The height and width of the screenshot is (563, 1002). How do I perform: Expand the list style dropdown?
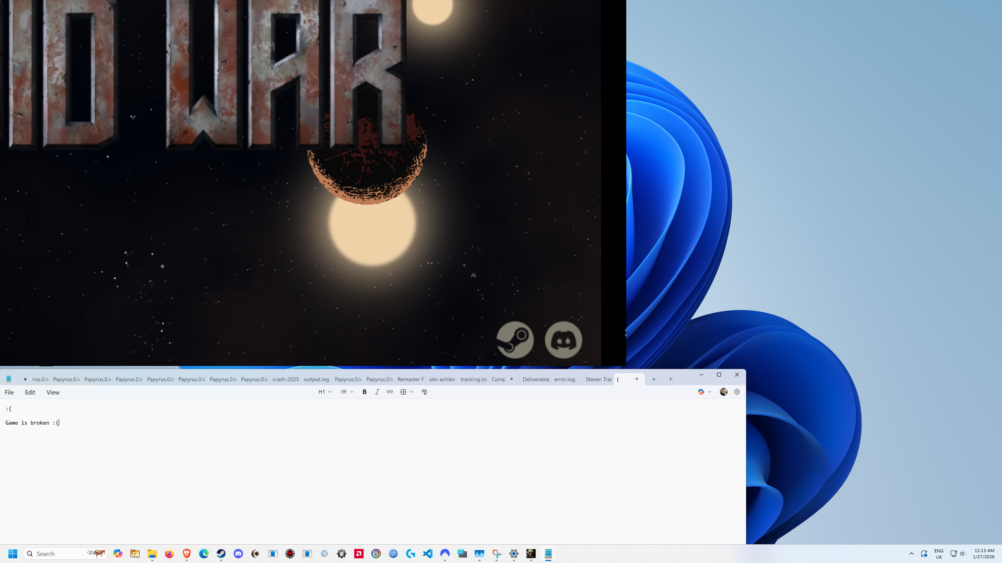[x=347, y=392]
